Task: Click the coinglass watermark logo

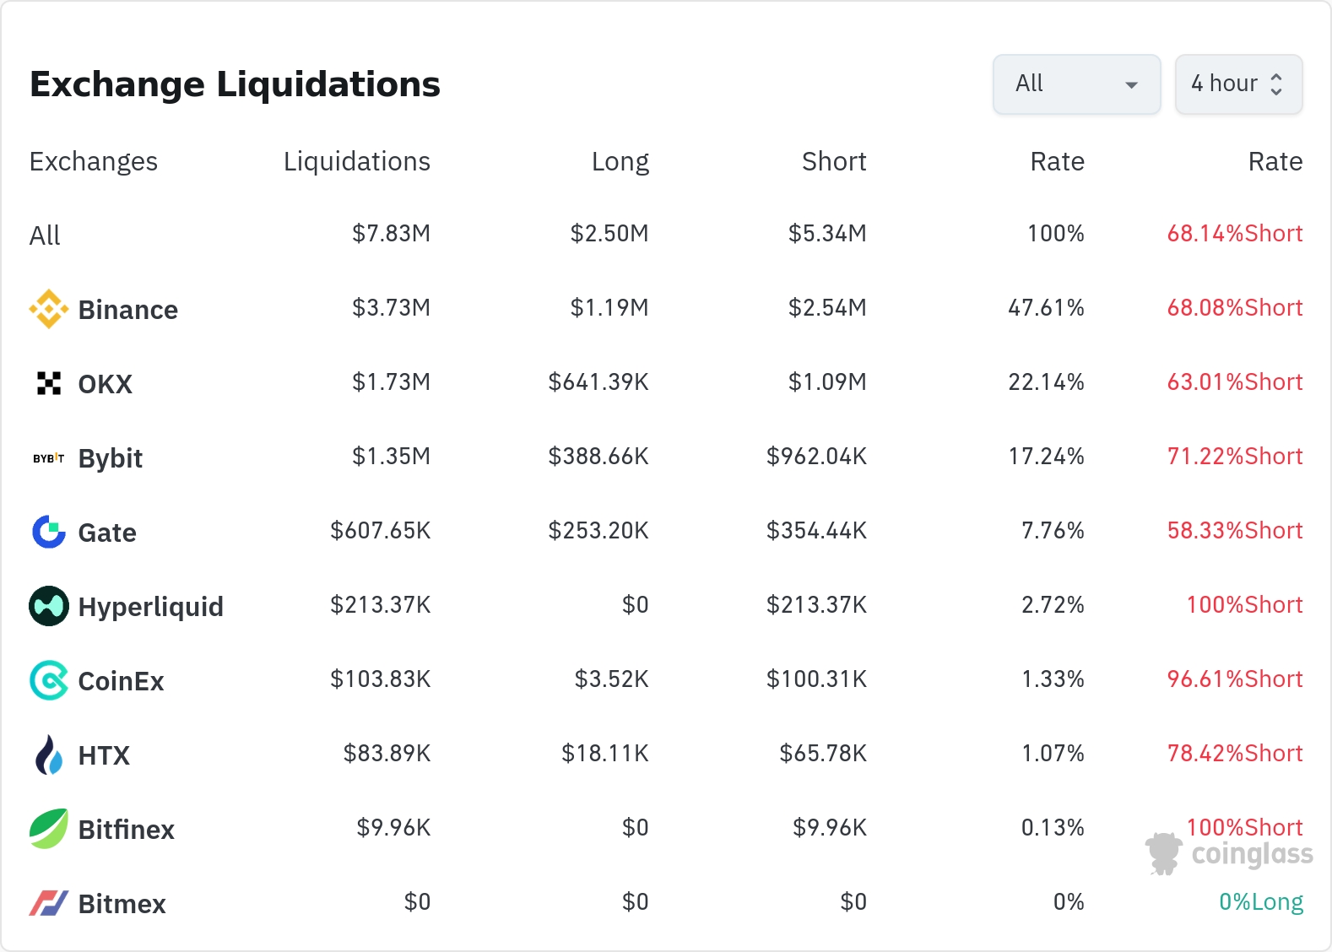Action: 1231,854
